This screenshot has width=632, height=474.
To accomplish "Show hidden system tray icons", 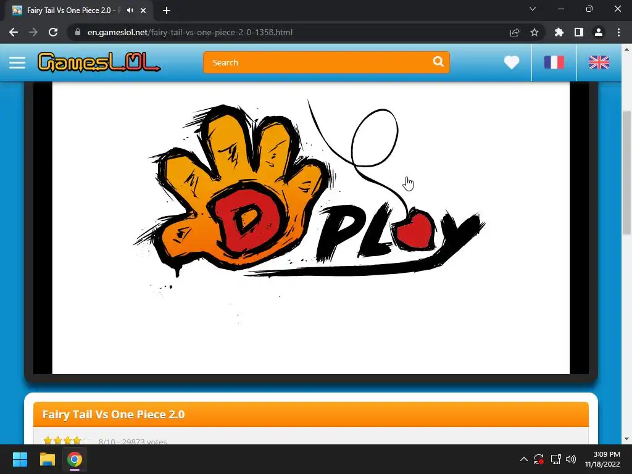I will [523, 459].
